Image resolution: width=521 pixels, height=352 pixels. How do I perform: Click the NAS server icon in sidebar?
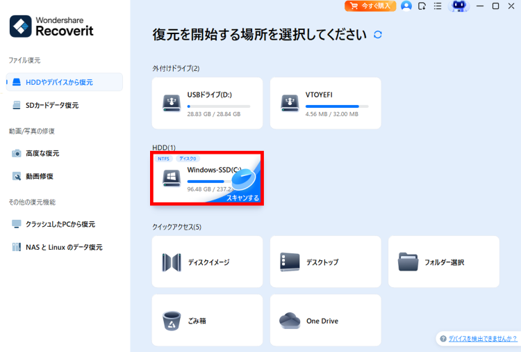pos(17,247)
